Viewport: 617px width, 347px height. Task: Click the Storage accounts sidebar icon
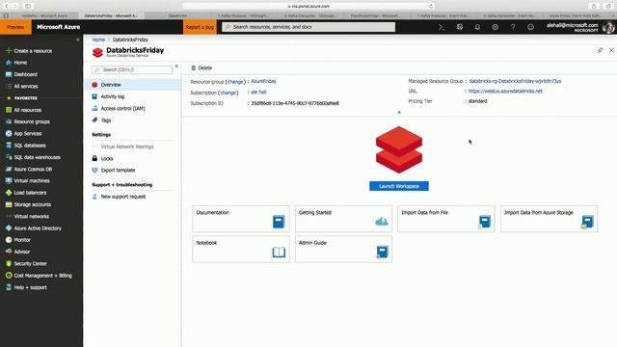(9, 204)
